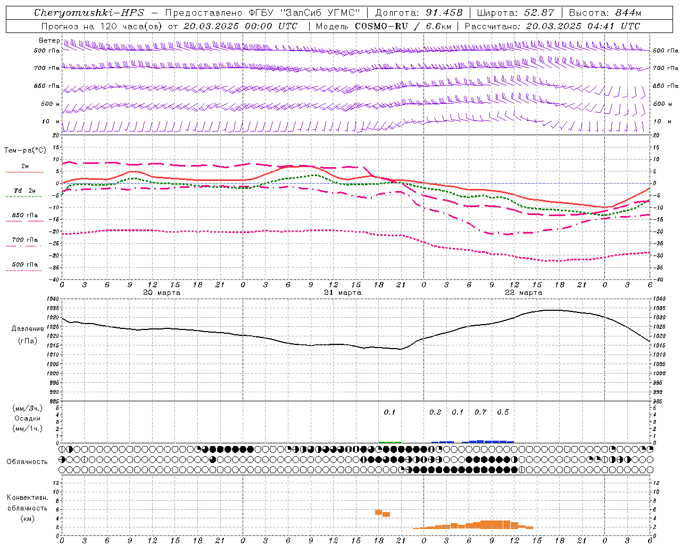Click the Ветер wind panel label
Screen dimensions: 681x545
tap(49, 40)
